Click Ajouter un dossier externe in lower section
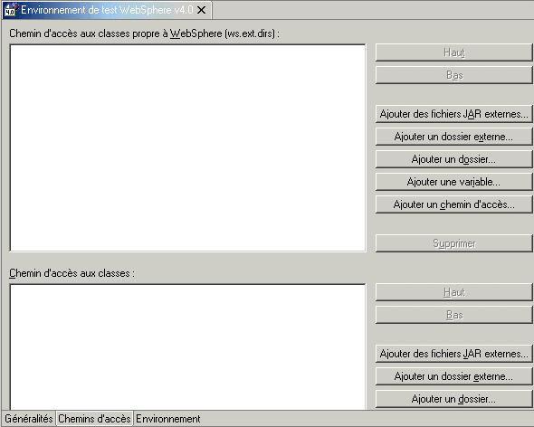The width and height of the screenshot is (534, 427). pyautogui.click(x=454, y=376)
